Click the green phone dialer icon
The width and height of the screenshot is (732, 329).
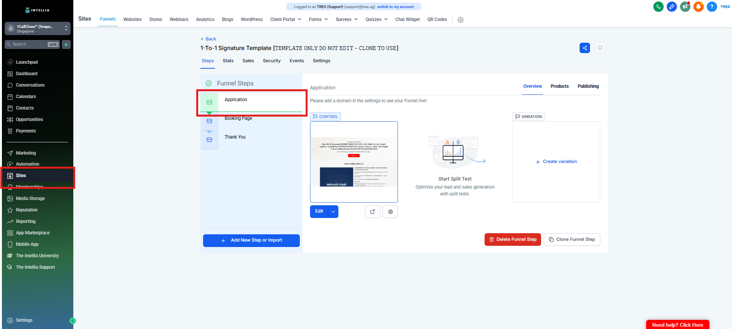[658, 6]
